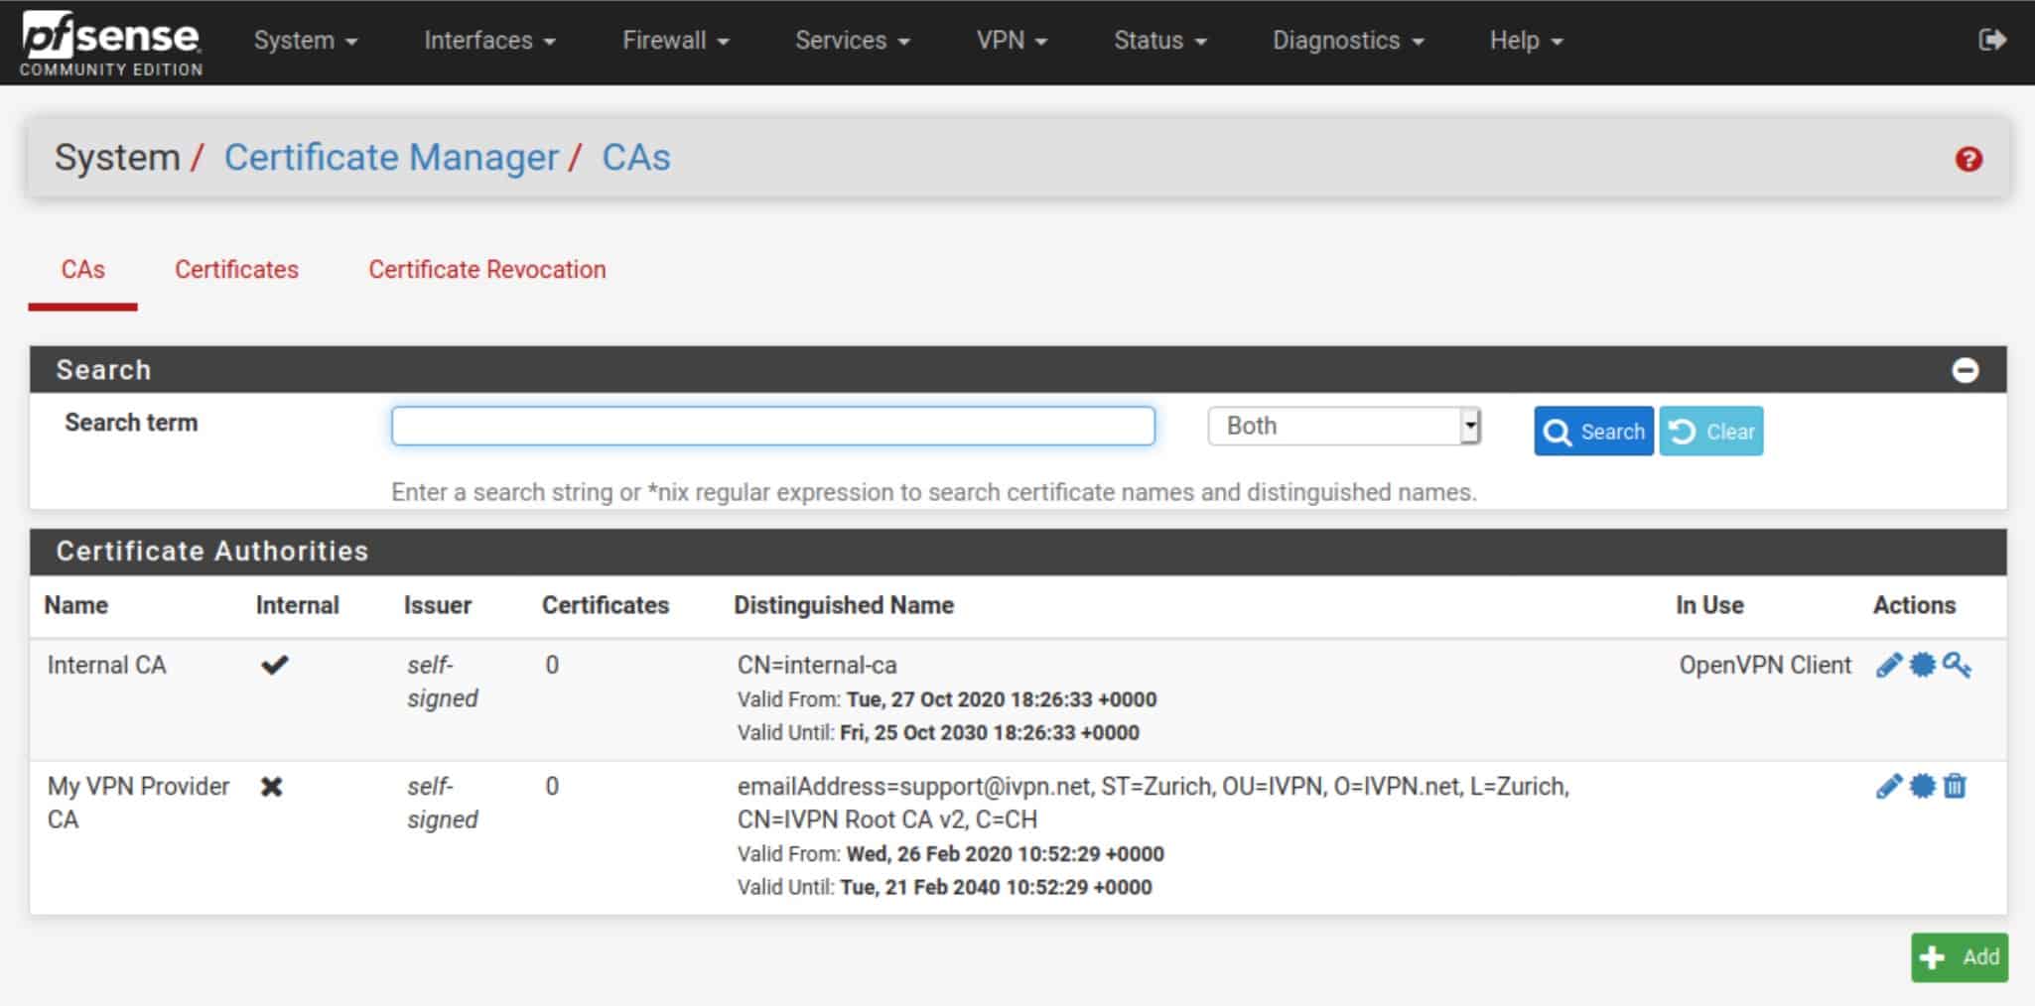
Task: Click the In Use column header
Action: pyautogui.click(x=1709, y=605)
